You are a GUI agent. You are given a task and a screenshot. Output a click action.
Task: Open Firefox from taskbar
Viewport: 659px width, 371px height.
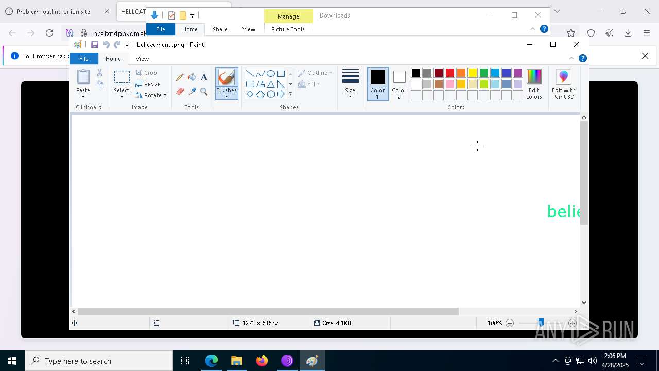(262, 361)
